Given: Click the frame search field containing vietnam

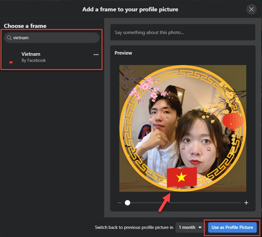Looking at the screenshot, I should (x=53, y=38).
